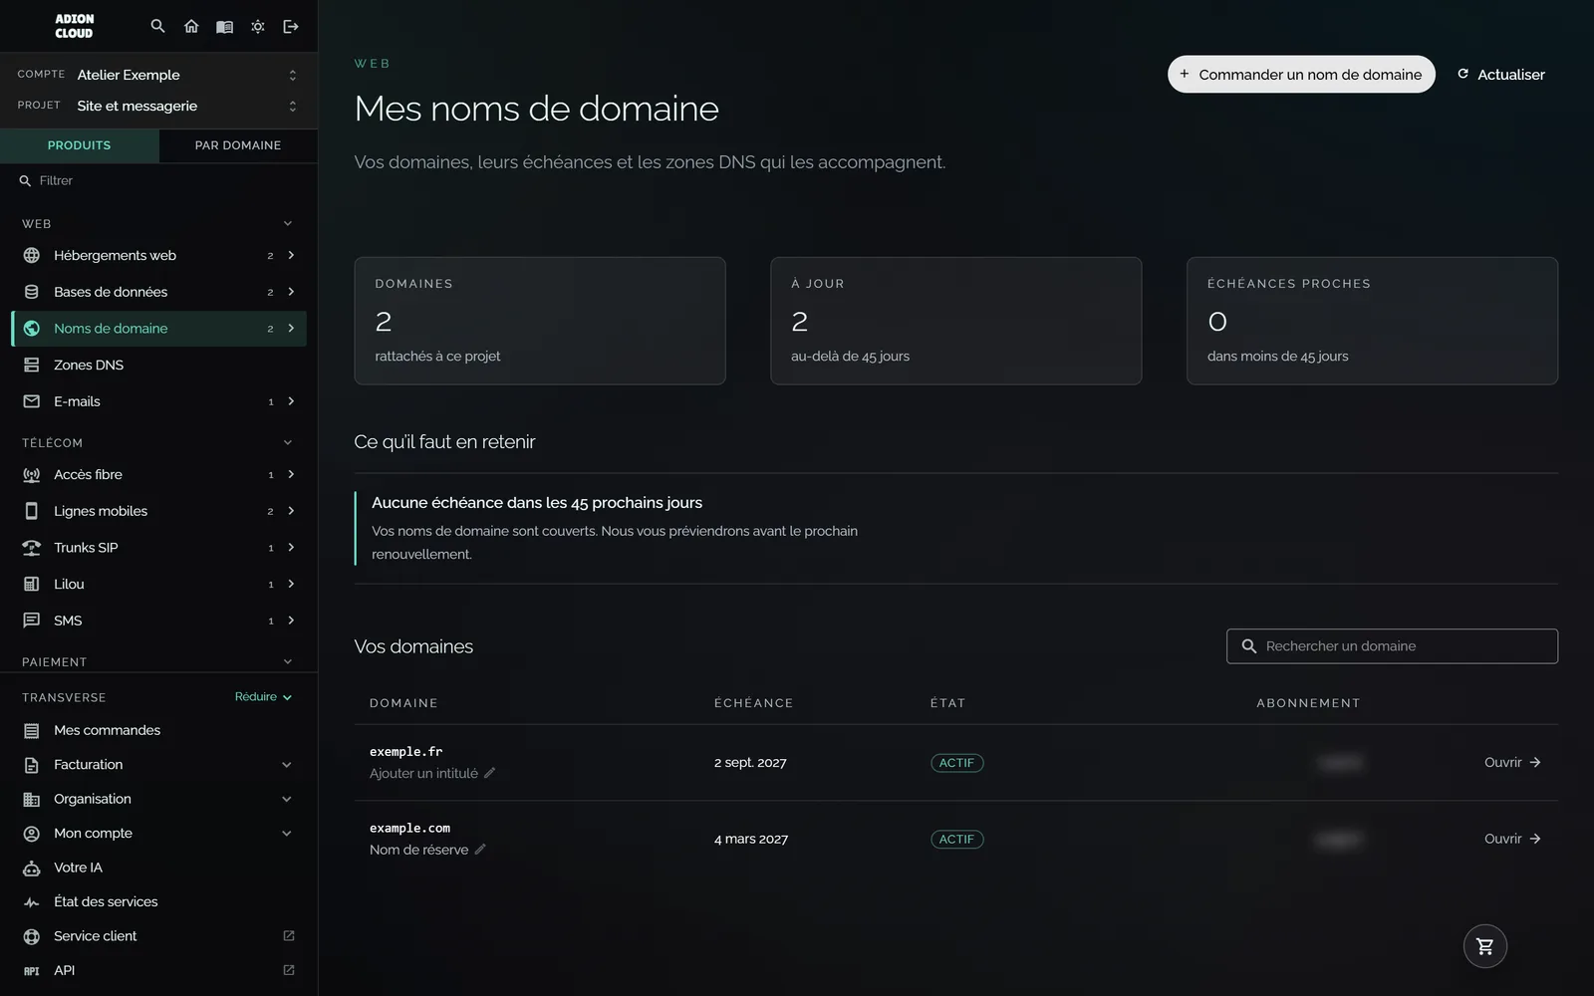Viewport: 1594px width, 996px height.
Task: Click Réduire in the Transverse section
Action: (263, 697)
